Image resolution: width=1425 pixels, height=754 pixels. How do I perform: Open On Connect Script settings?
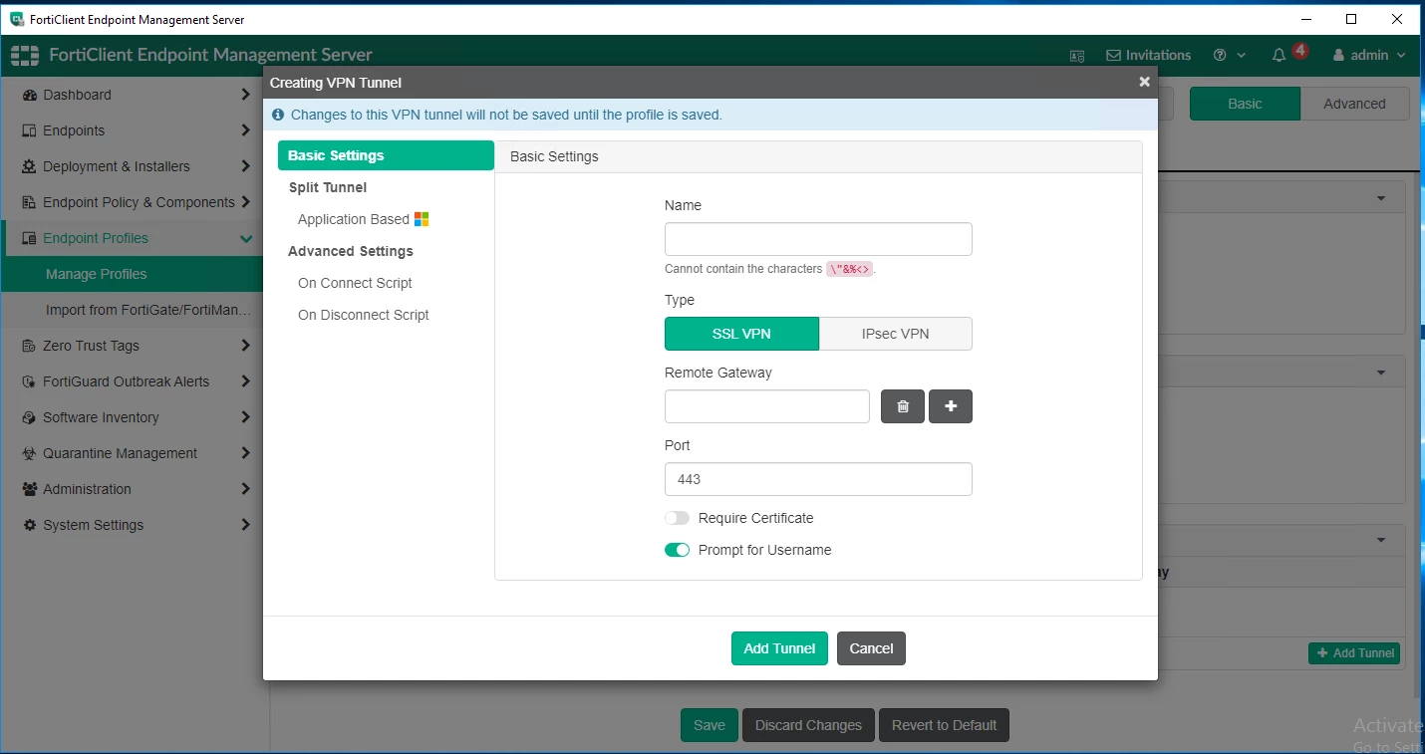pos(355,283)
